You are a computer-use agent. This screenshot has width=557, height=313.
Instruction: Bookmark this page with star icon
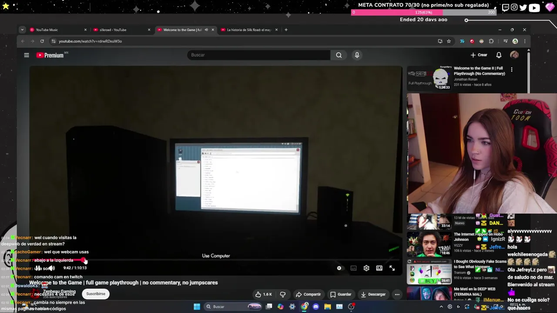pyautogui.click(x=449, y=41)
